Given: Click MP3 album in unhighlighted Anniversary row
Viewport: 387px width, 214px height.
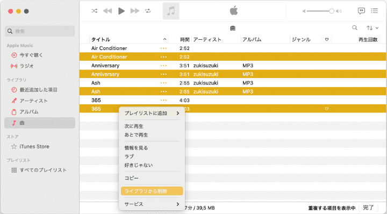Looking at the screenshot, I should [248, 66].
